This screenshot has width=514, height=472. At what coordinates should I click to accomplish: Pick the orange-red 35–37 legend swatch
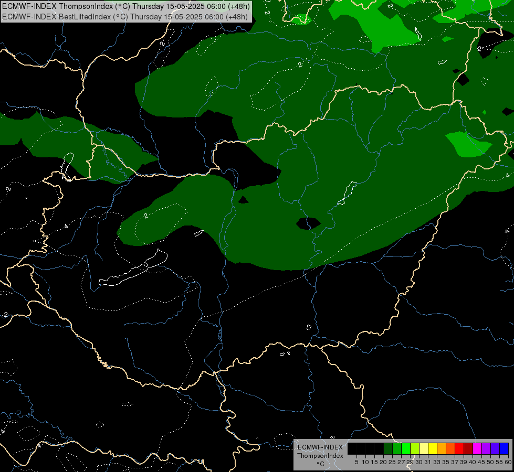tap(450, 448)
